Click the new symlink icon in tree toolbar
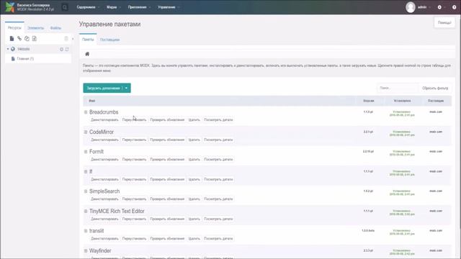This screenshot has width=461, height=259. click(x=27, y=38)
